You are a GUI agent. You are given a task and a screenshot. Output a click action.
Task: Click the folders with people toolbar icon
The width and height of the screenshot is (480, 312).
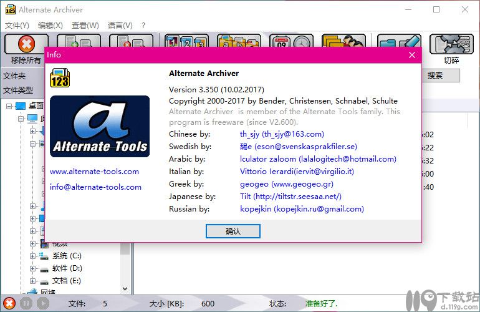[343, 41]
